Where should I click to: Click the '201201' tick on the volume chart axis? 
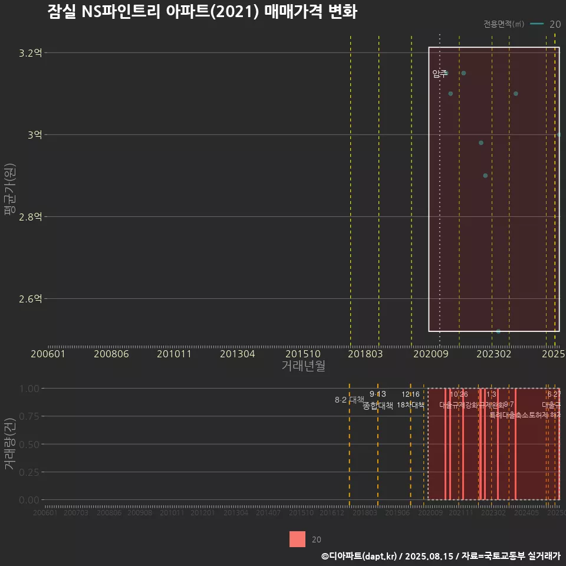click(202, 512)
